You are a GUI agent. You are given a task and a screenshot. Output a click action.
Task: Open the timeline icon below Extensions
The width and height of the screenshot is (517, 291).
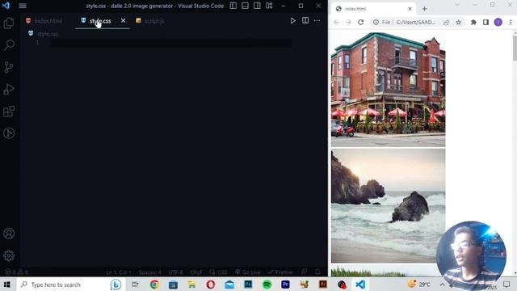point(9,133)
